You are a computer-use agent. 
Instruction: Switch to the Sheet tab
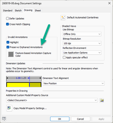click(x=38, y=10)
